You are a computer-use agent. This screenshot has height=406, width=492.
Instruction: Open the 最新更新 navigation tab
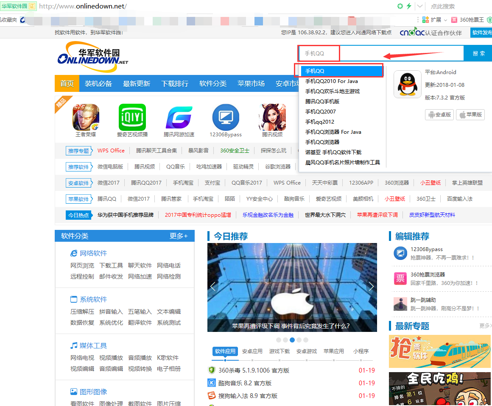tap(137, 83)
